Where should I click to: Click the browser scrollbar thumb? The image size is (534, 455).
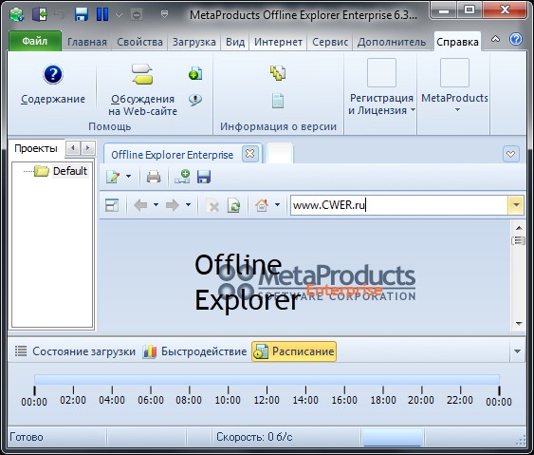tap(518, 240)
